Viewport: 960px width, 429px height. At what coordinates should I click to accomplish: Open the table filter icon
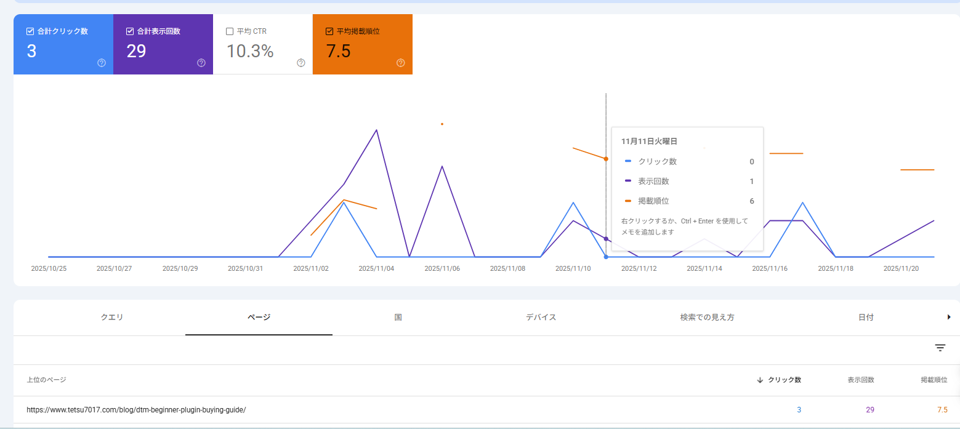(x=940, y=348)
